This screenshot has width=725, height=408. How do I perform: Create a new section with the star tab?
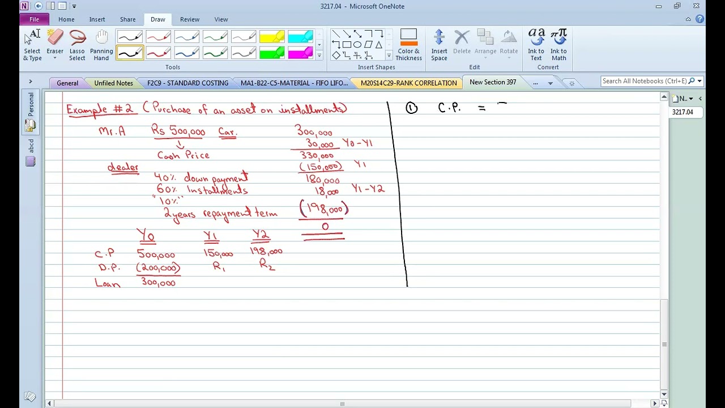[x=571, y=83]
